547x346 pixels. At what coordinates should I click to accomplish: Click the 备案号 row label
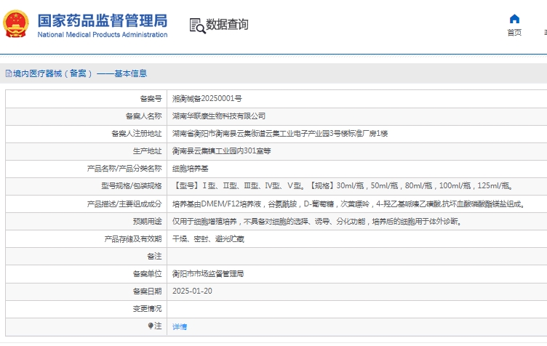[x=151, y=99]
